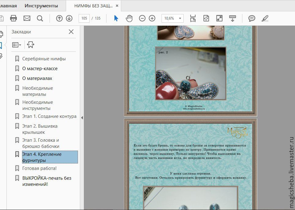Send file by email envelope icon
Viewport: 295px width, 210px height.
click(27, 18)
